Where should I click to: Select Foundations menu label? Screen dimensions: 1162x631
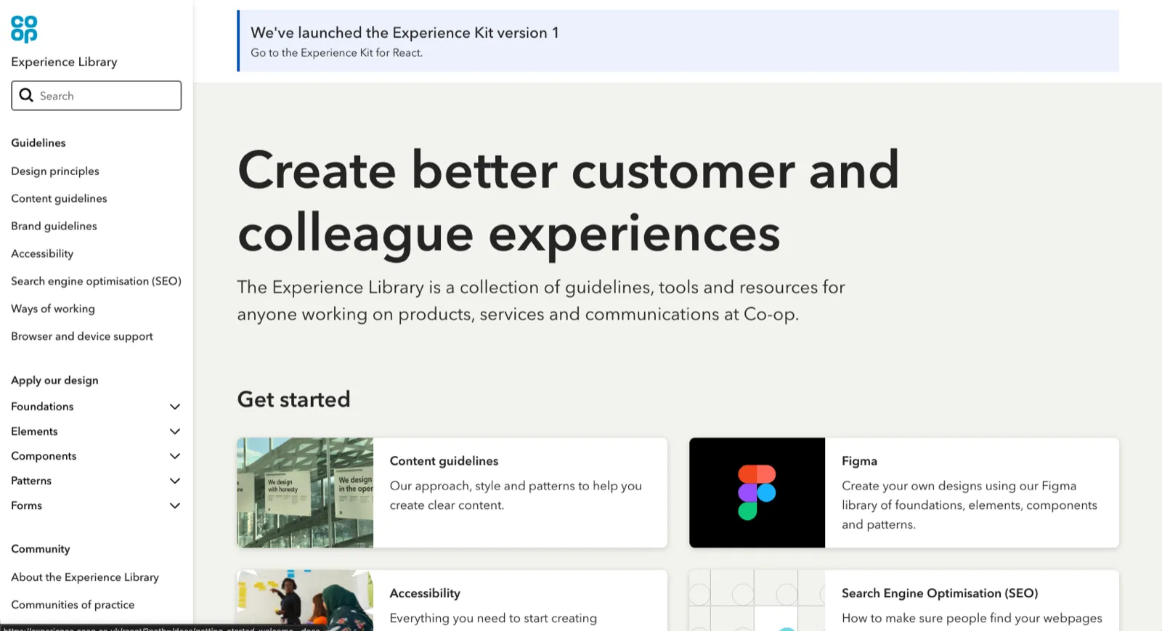pyautogui.click(x=42, y=407)
